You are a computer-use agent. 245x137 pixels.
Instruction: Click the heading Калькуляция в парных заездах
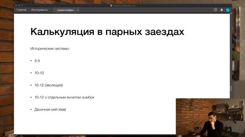coord(107,32)
